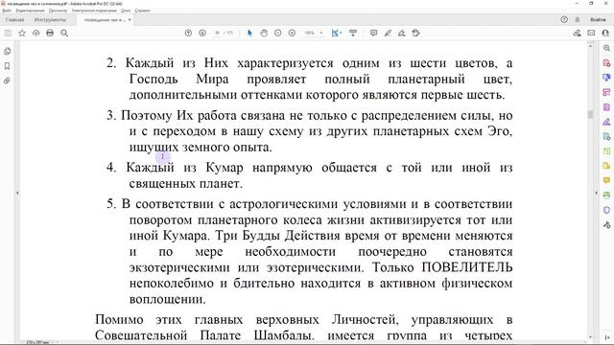
Task: Open the help question mark icon
Action: pos(564,19)
